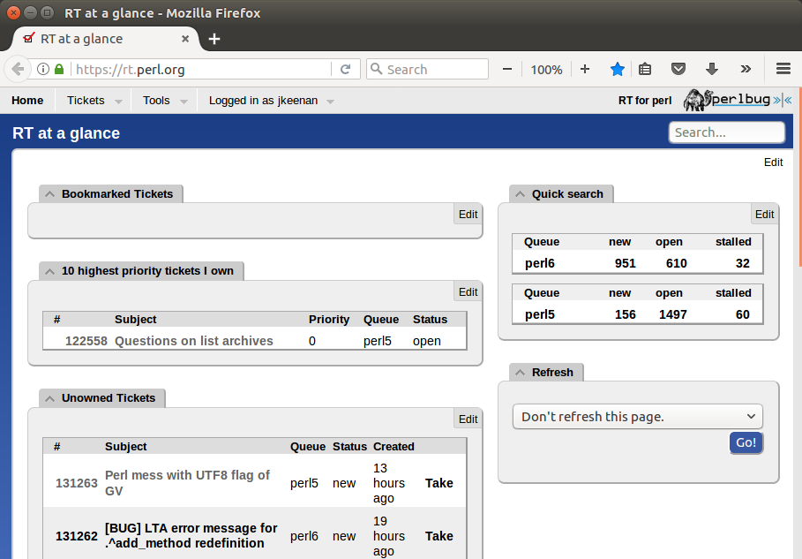Viewport: 802px width, 559px height.
Task: Open the refresh interval dropdown
Action: tap(637, 417)
